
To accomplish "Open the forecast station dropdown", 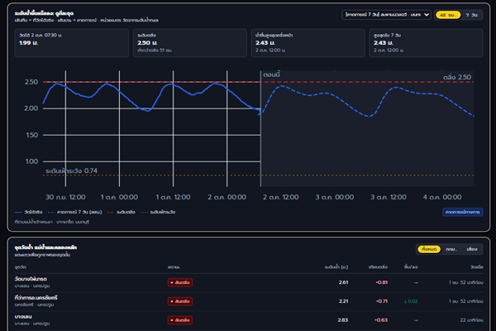I will pyautogui.click(x=386, y=15).
